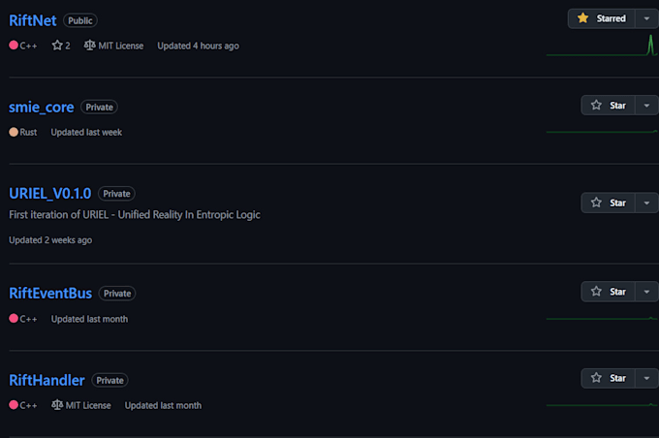Star the RiftEventBus repository
659x438 pixels.
(608, 291)
